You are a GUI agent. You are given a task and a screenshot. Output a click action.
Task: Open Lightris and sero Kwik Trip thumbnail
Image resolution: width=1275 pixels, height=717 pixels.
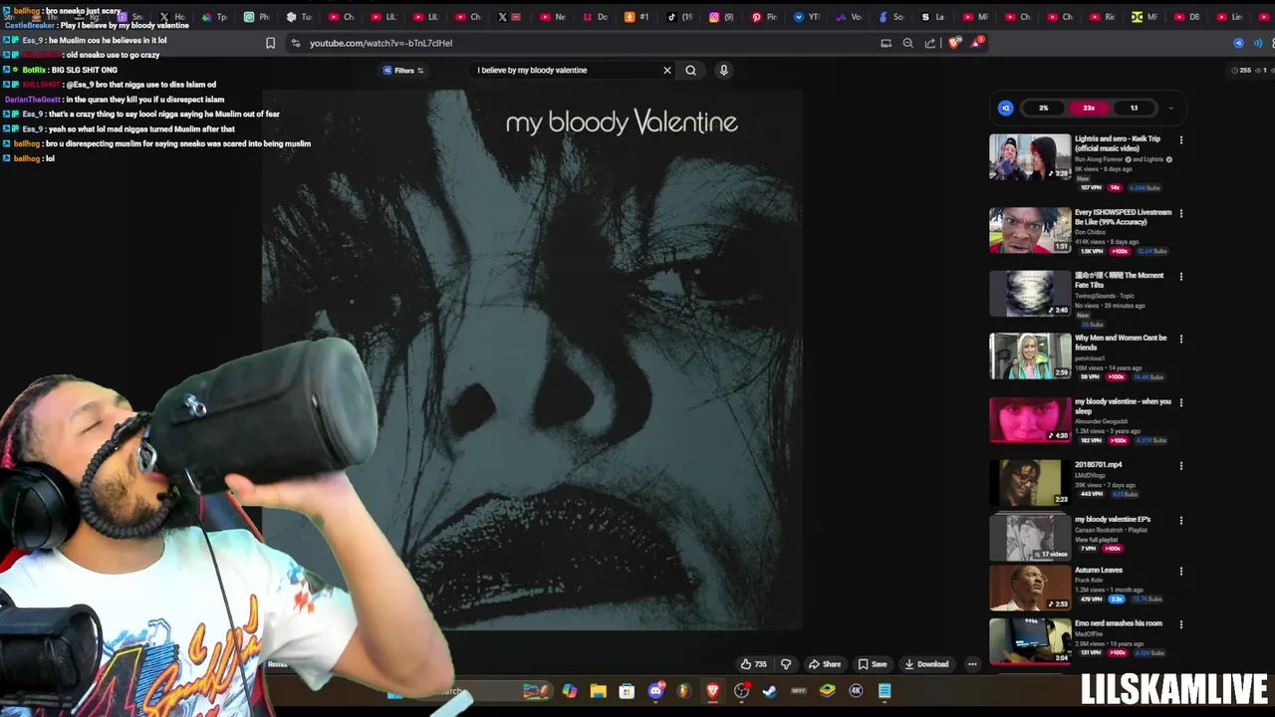tap(1029, 157)
